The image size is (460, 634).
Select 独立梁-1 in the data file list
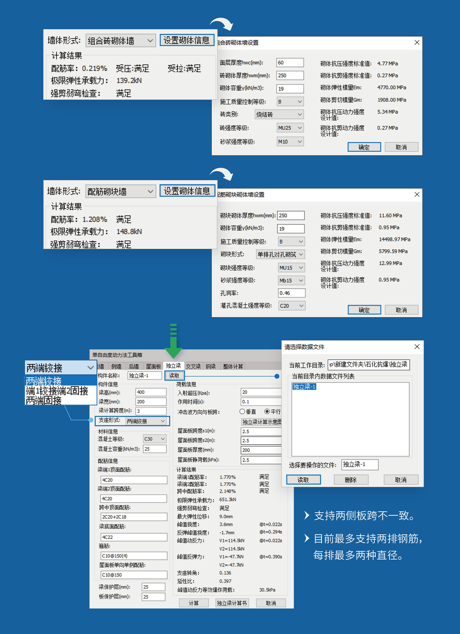(x=304, y=387)
